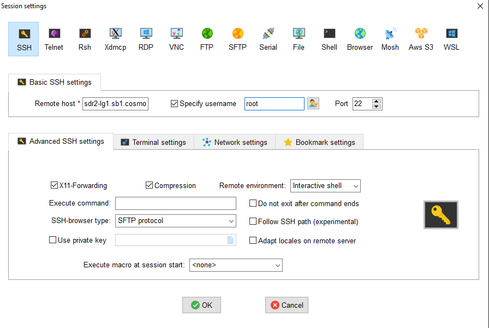Click the user credentials manager icon
This screenshot has height=328, width=489.
tap(313, 104)
